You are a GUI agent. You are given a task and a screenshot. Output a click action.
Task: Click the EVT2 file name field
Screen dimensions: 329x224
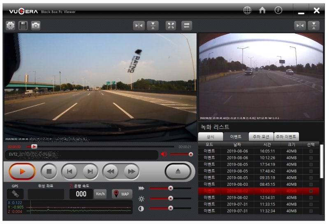pyautogui.click(x=81, y=155)
